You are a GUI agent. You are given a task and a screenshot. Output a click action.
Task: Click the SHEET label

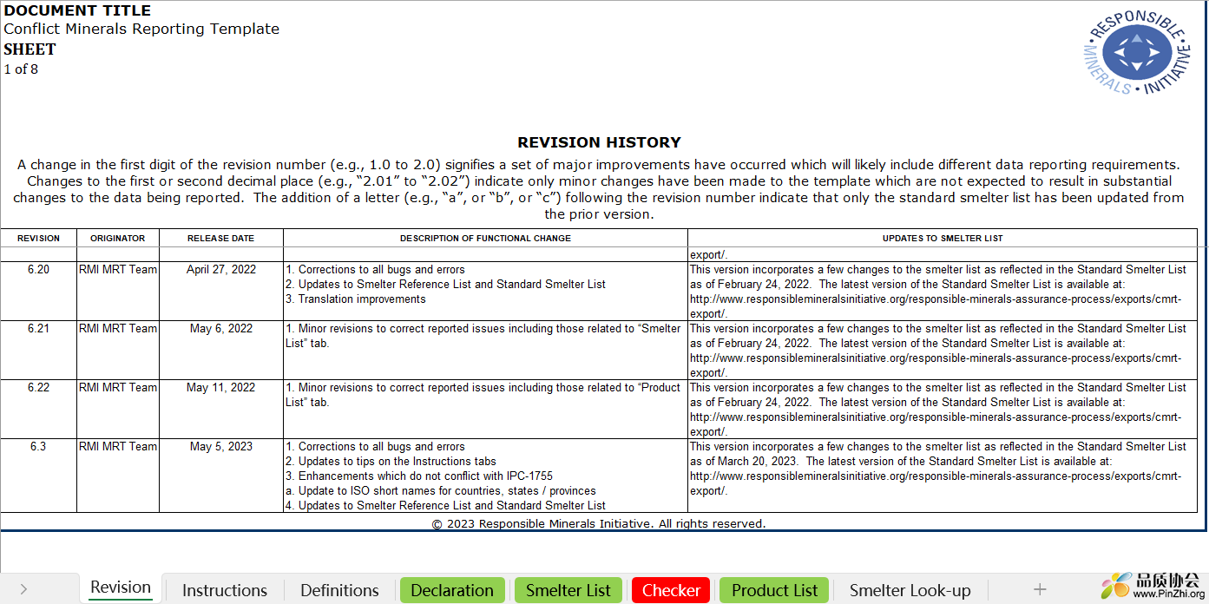[x=30, y=49]
